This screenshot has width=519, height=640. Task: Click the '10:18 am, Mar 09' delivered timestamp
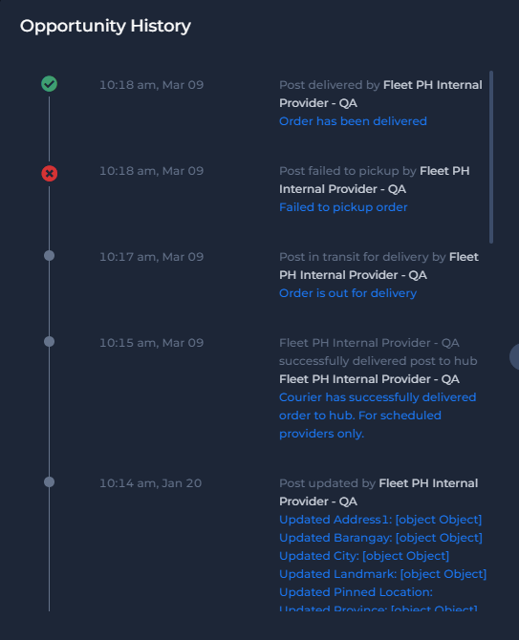pos(151,85)
